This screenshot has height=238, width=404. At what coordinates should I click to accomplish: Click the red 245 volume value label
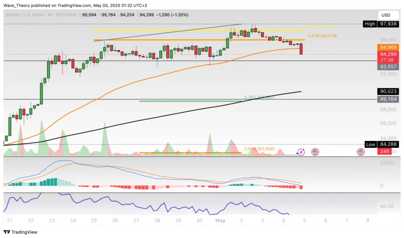pyautogui.click(x=385, y=151)
